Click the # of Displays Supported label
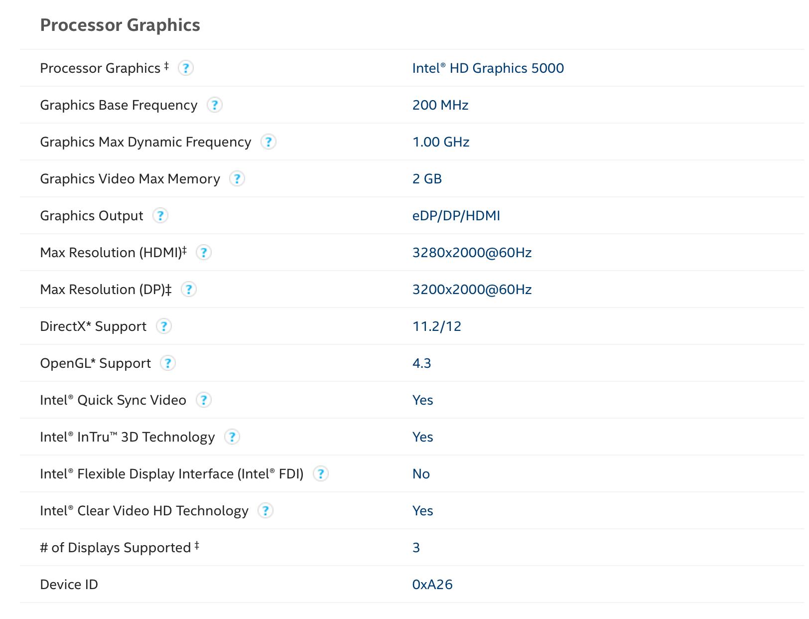Viewport: 809px width, 619px height. click(x=116, y=548)
